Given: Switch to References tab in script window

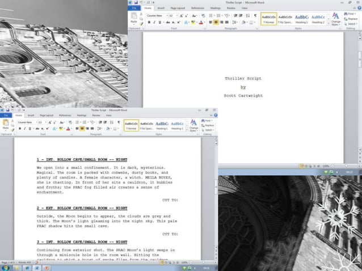Looking at the screenshot, I should click(65, 115).
